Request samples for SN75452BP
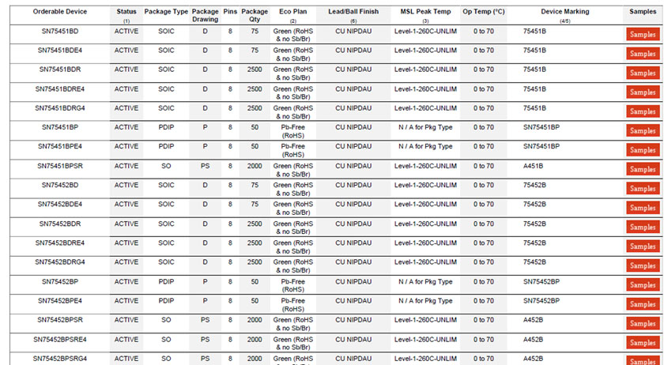This screenshot has height=365, width=664. [x=643, y=285]
